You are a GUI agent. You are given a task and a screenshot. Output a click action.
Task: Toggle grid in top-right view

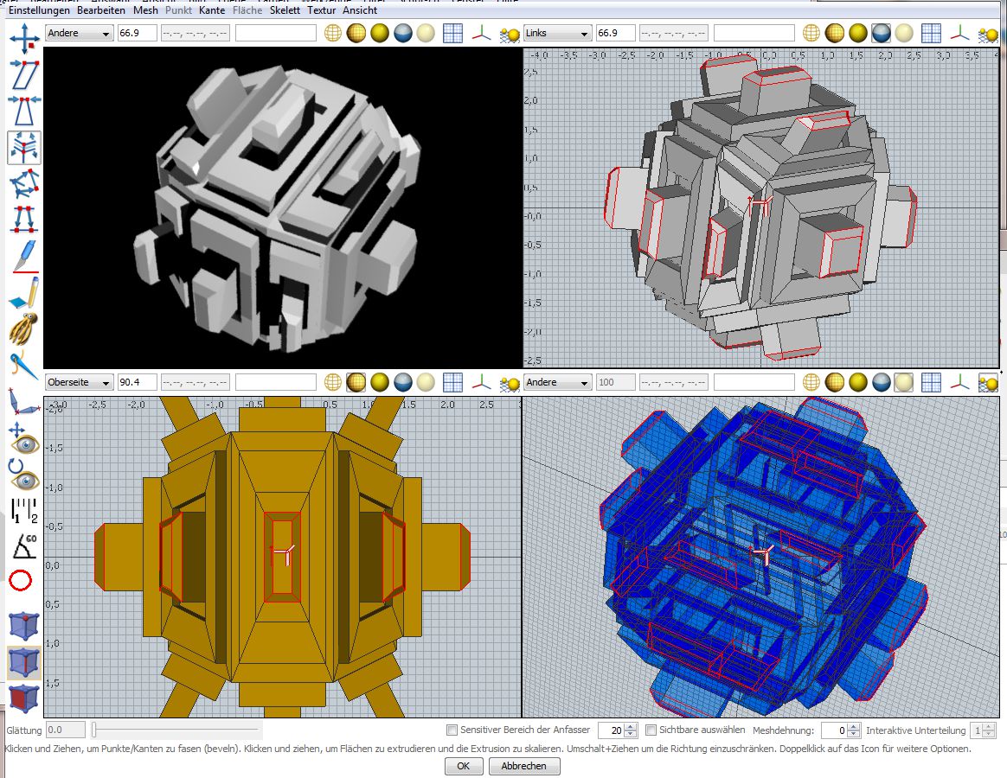931,33
